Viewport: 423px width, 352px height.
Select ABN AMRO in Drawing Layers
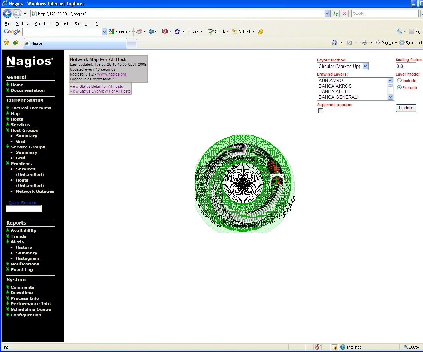331,80
